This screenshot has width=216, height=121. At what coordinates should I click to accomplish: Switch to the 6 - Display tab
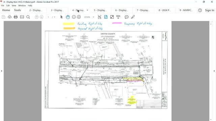tap(122, 10)
